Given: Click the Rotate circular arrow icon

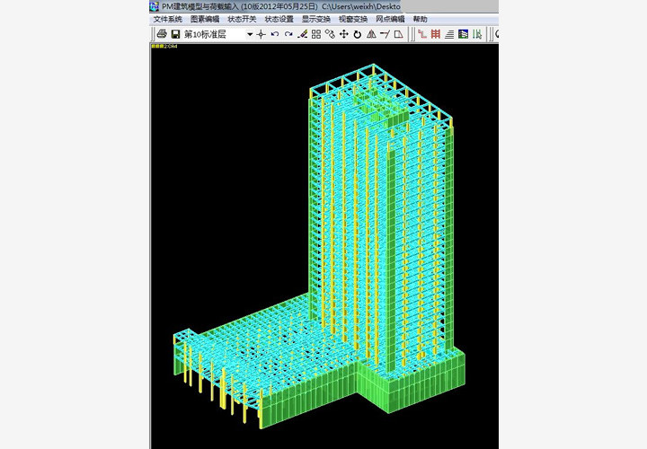Looking at the screenshot, I should [357, 34].
